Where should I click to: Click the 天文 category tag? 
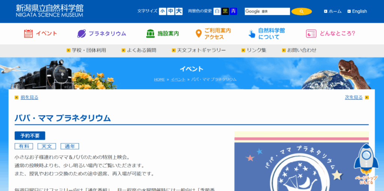(x=47, y=146)
